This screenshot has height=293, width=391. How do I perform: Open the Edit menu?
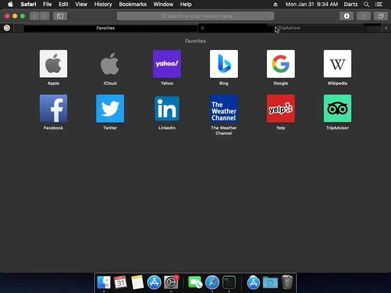tap(63, 4)
